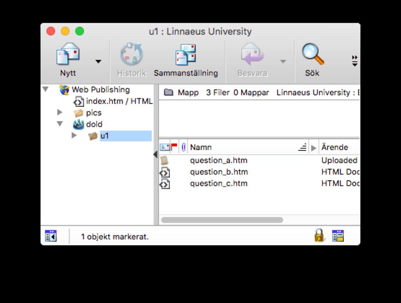Select question_b.htm file row
This screenshot has height=303, width=401.
pos(259,172)
